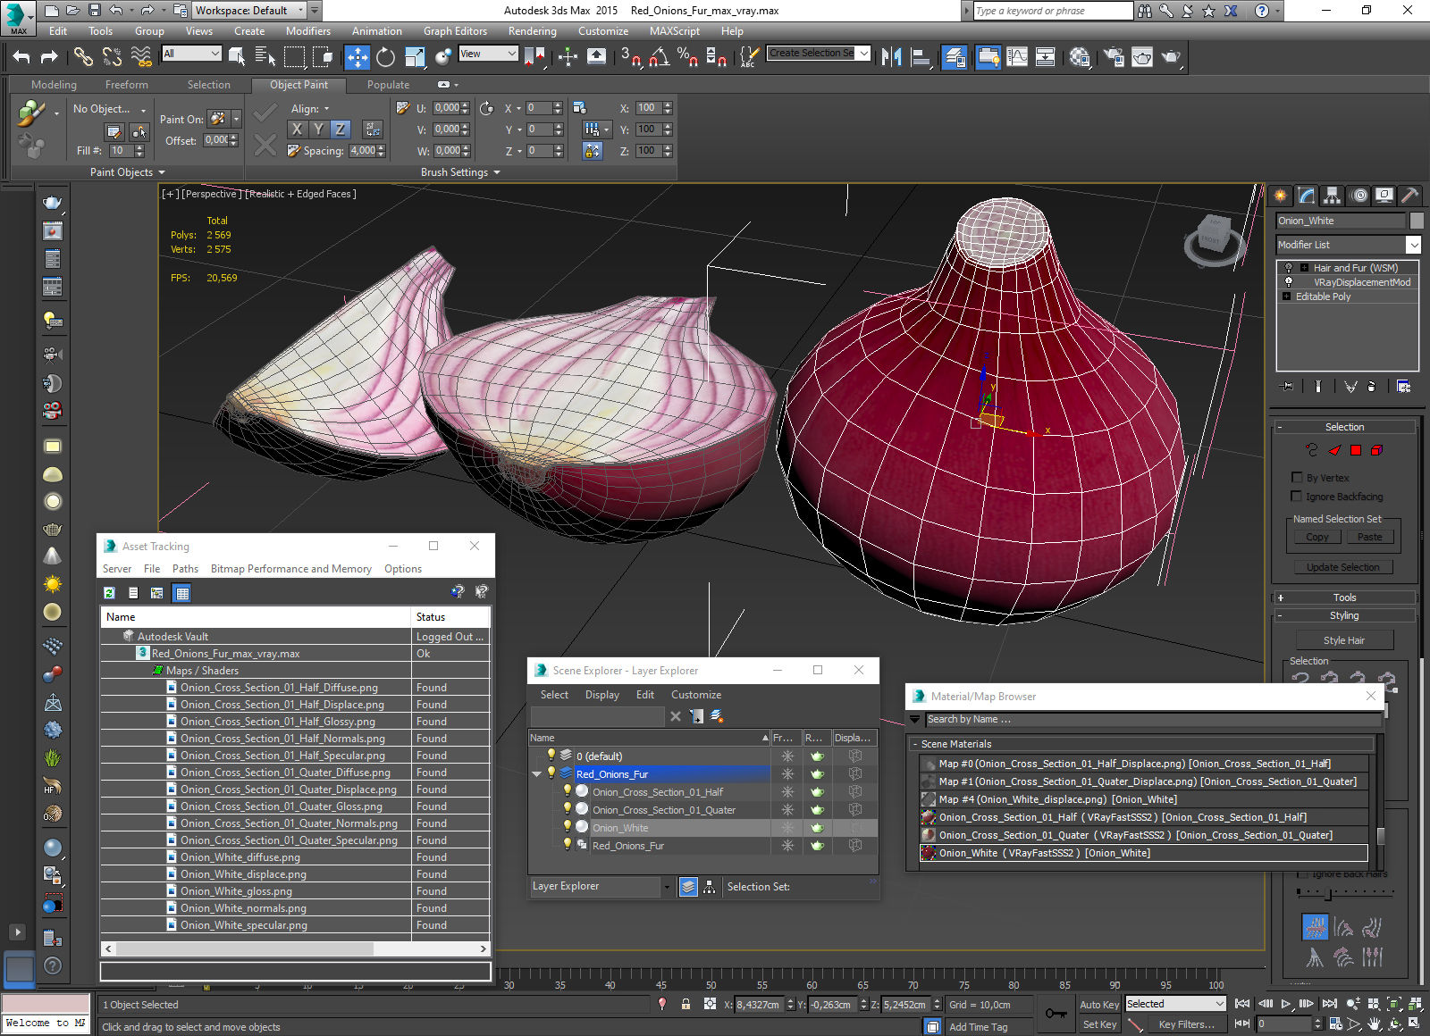Open selection filter All dropdown
The height and width of the screenshot is (1036, 1430).
click(x=191, y=54)
